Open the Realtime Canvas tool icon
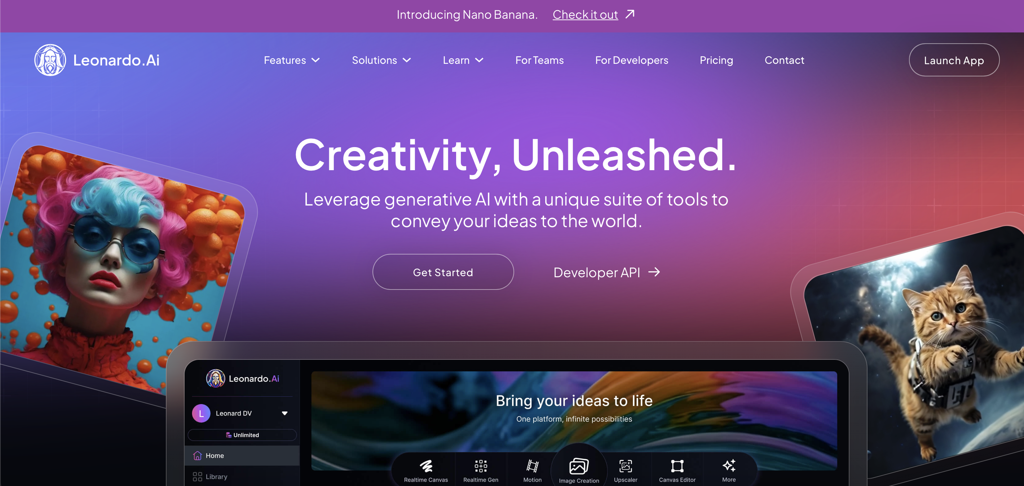1024x486 pixels. pyautogui.click(x=426, y=465)
